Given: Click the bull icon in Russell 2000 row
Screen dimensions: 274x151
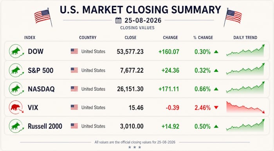Looking at the screenshot, I should click(x=16, y=126).
